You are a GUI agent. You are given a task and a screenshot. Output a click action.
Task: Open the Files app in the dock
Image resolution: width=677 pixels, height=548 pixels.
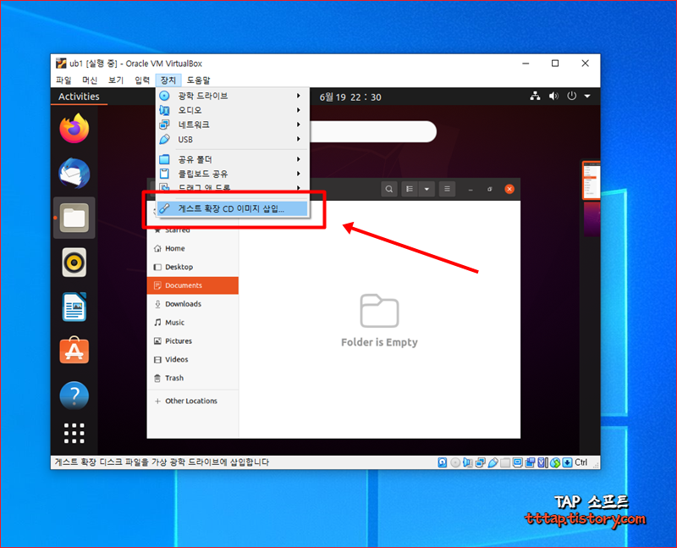[x=74, y=218]
